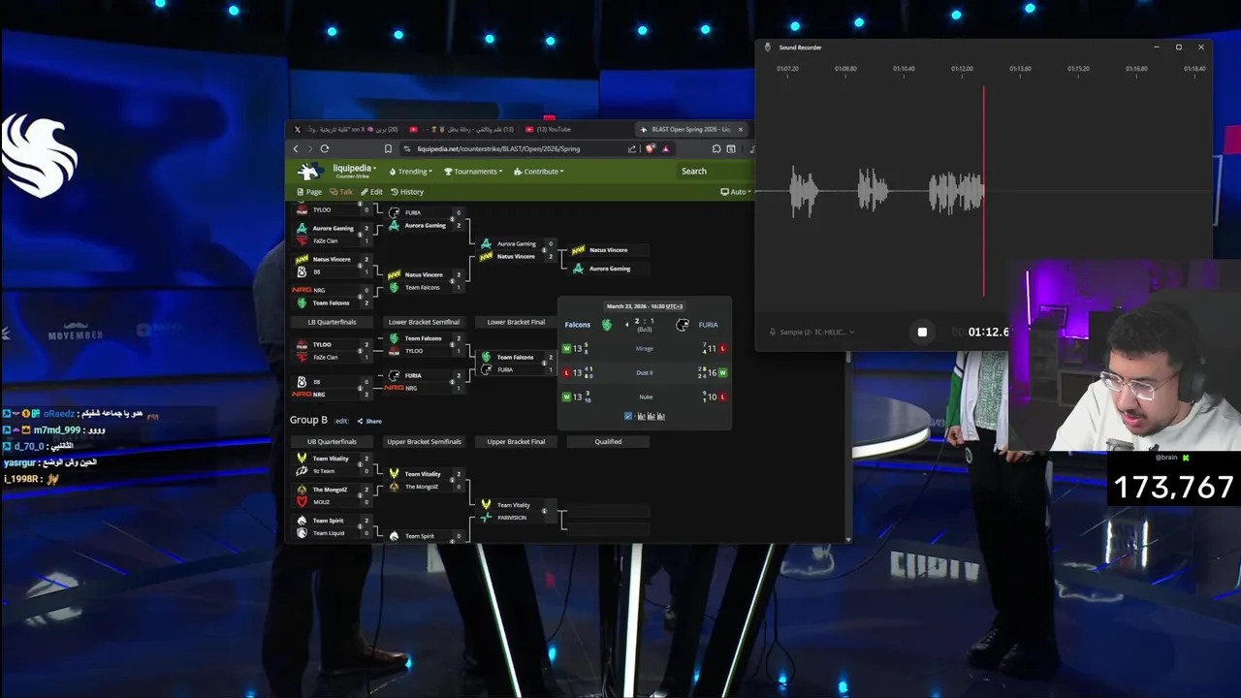This screenshot has width=1241, height=698.
Task: Click the Lower Bracket Final header
Action: click(516, 322)
